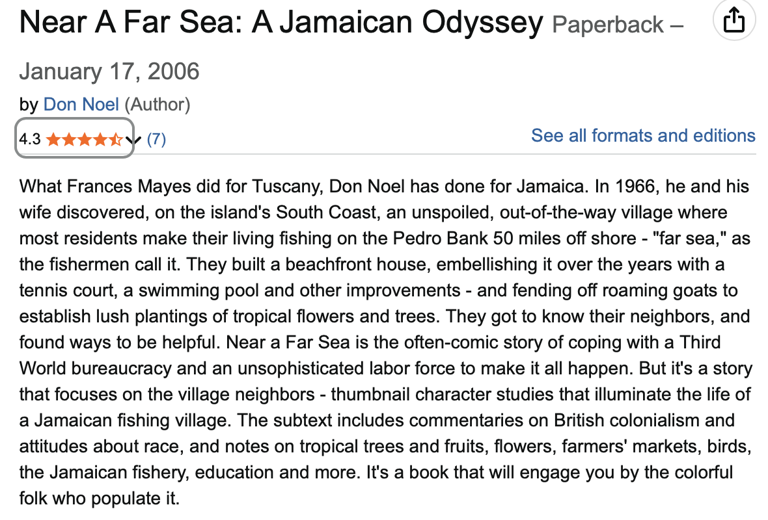Viewport: 768px width, 520px height.
Task: Click the share icon button
Action: [x=734, y=21]
